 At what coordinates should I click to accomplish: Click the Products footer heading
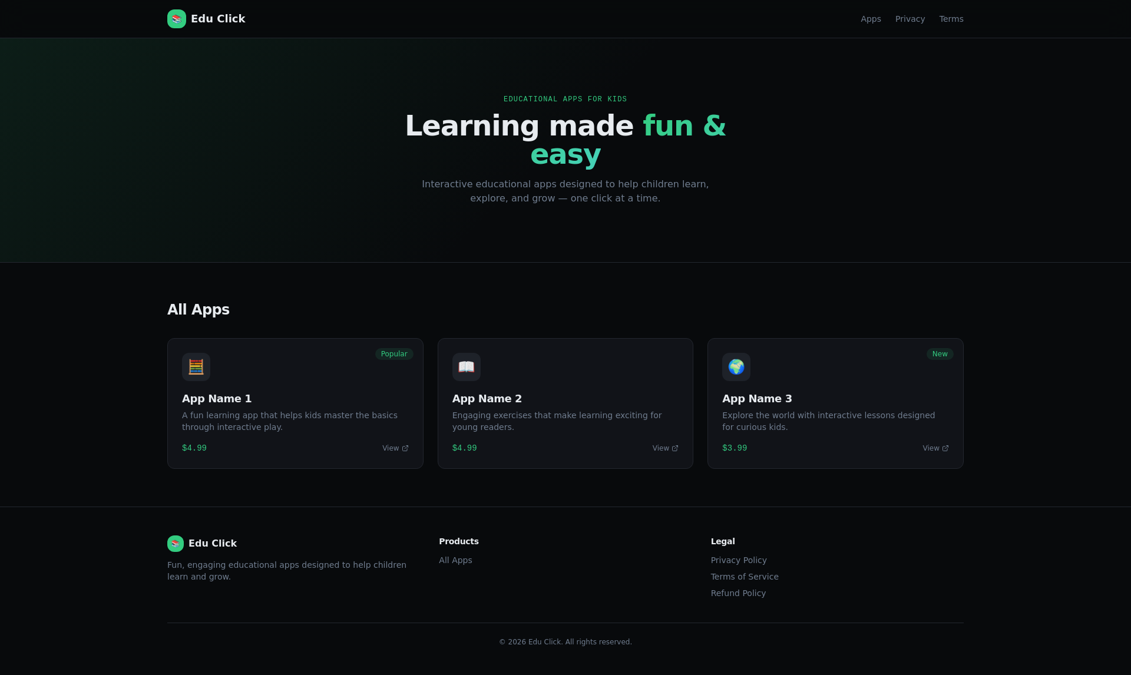459,541
